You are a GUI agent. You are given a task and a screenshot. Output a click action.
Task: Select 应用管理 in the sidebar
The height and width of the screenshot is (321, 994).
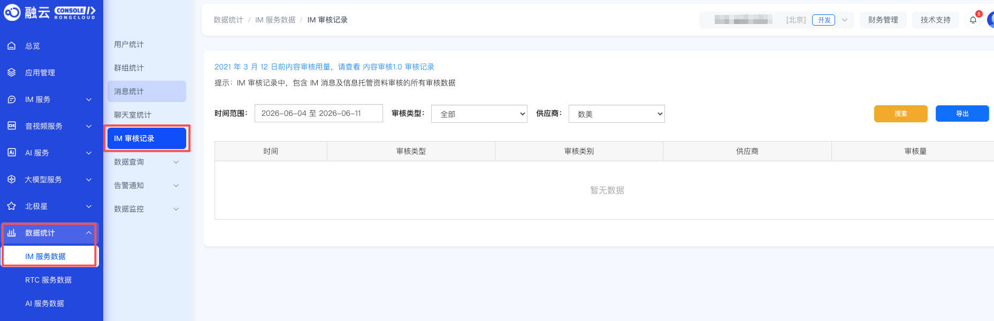pyautogui.click(x=40, y=73)
